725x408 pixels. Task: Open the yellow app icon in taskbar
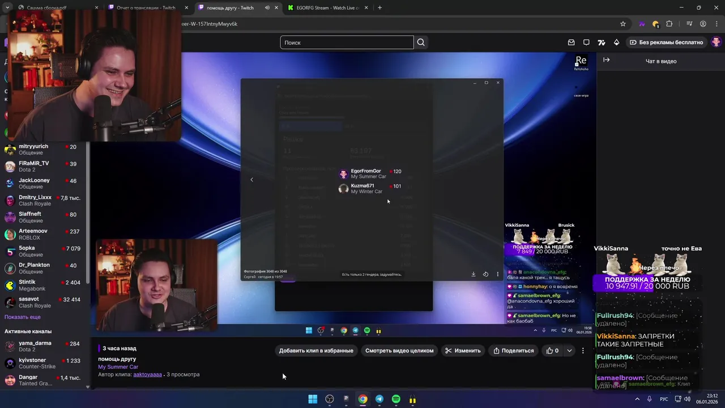click(x=412, y=399)
